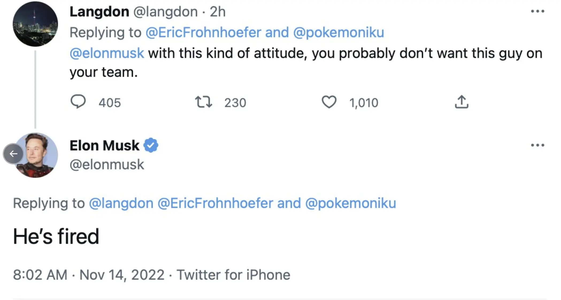Screen dimensions: 561x300
Task: Click the Twitter for iPhone source label
Action: [x=233, y=275]
